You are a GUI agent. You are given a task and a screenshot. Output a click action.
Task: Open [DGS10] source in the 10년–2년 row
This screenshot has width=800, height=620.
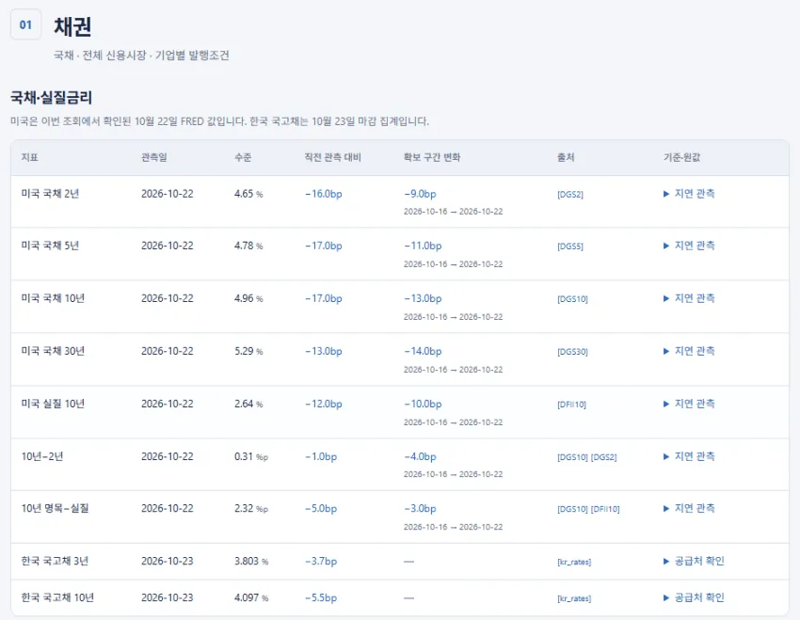[572, 457]
